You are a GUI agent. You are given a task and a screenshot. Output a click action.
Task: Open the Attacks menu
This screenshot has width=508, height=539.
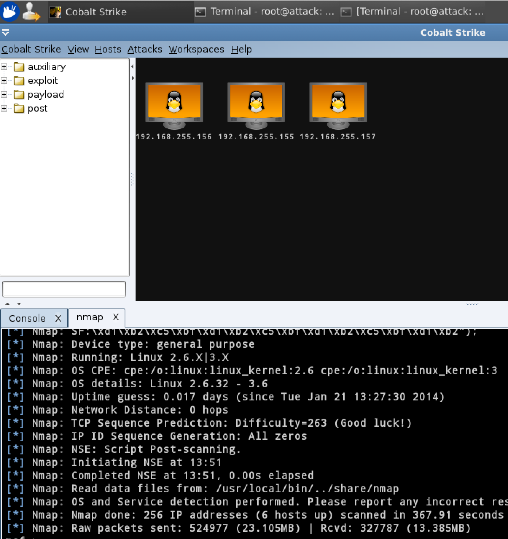click(145, 49)
